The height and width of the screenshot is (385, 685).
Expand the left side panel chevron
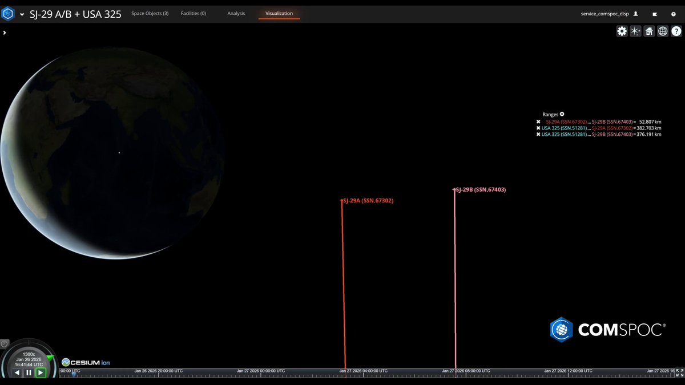(x=4, y=33)
